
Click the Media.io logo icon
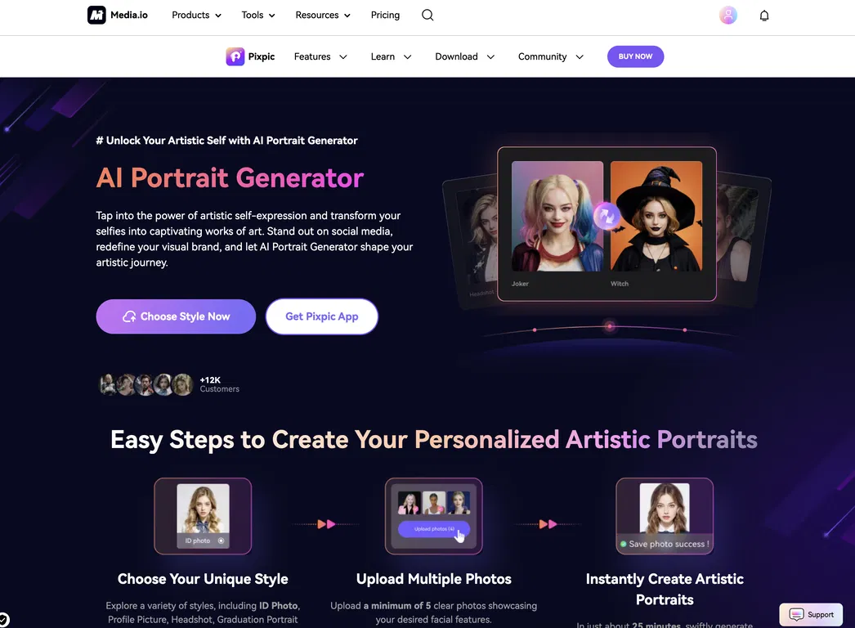[x=96, y=15]
